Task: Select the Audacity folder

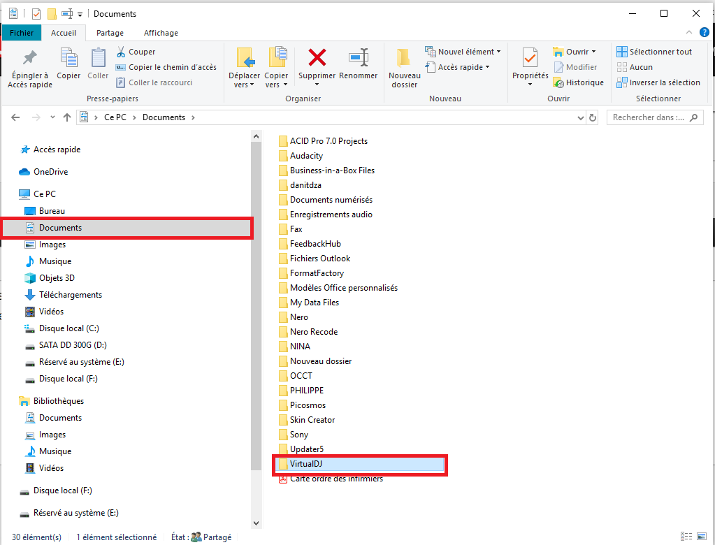Action: point(306,156)
